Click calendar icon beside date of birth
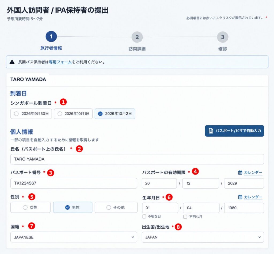 click(240, 197)
